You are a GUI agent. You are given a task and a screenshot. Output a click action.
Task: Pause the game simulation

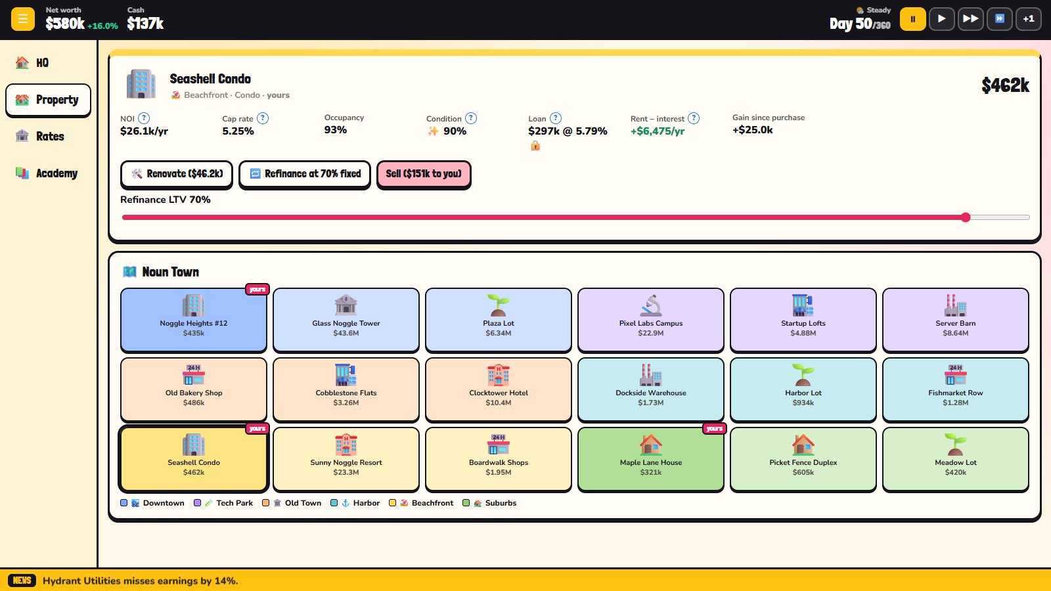click(912, 19)
